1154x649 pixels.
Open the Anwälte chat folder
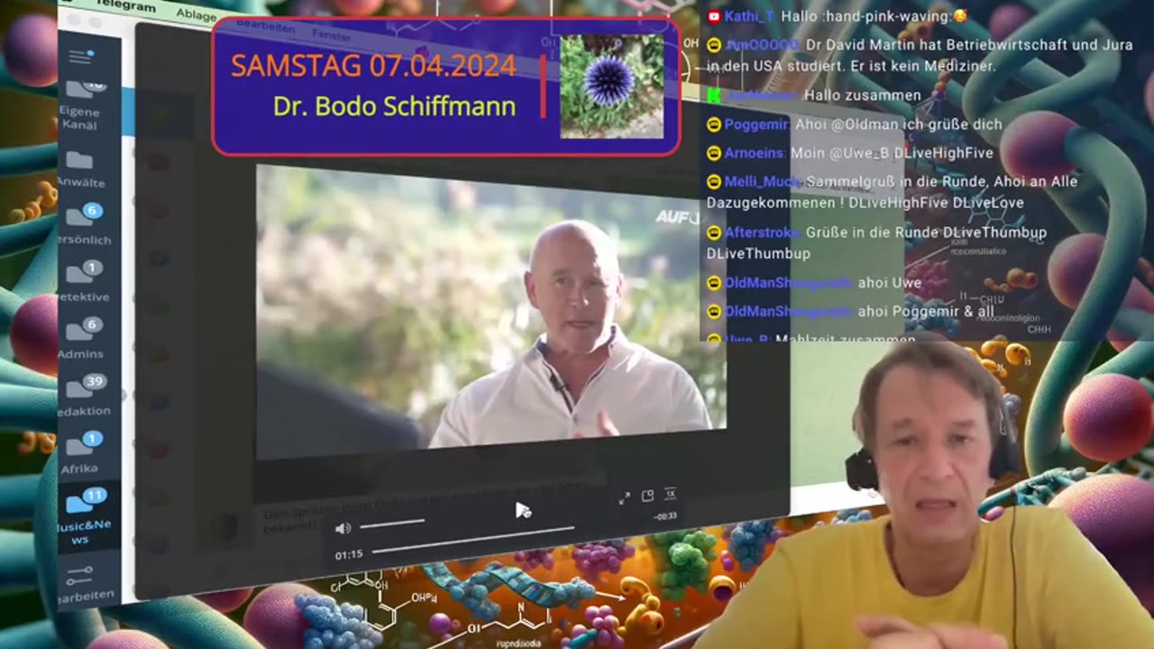pyautogui.click(x=79, y=169)
